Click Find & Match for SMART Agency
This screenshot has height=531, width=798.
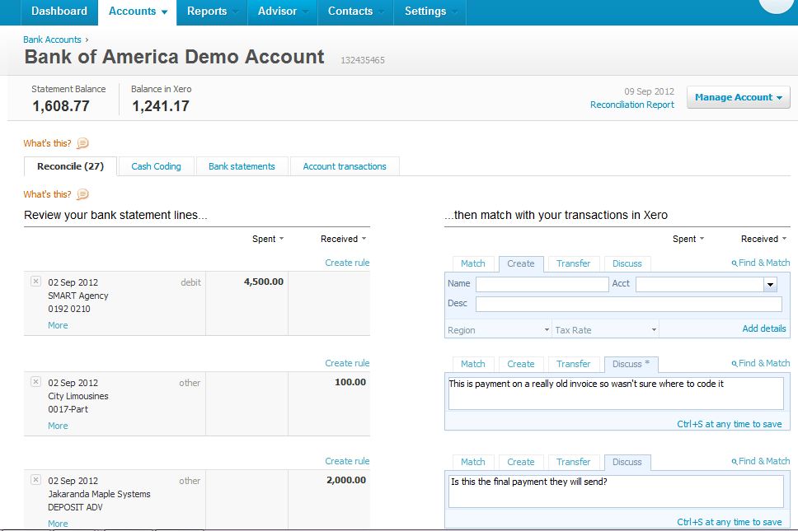(x=761, y=263)
